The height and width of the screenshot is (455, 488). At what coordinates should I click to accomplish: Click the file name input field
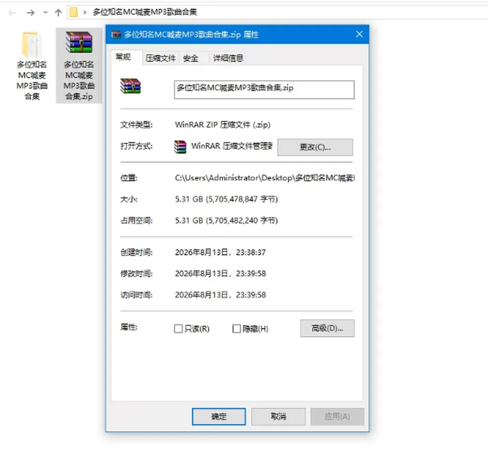point(264,89)
